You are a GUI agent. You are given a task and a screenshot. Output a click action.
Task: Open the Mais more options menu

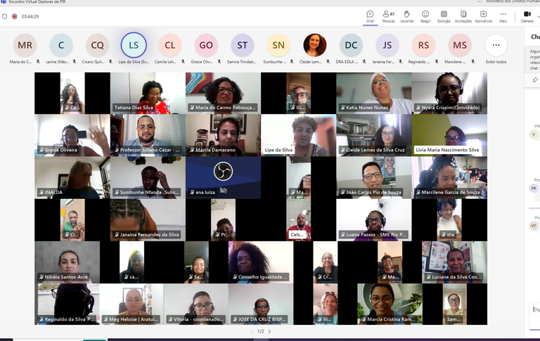pos(503,16)
